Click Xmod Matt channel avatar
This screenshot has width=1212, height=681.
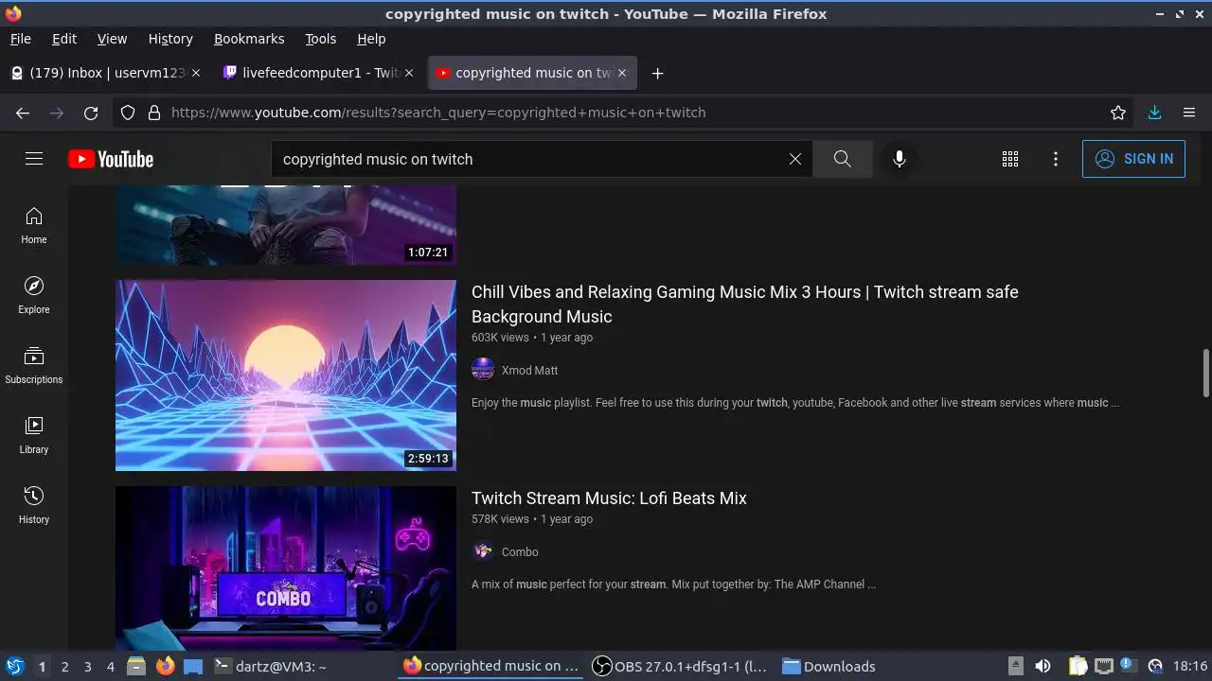(483, 369)
